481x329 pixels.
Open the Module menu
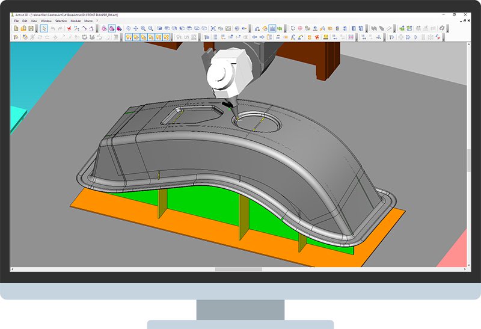(x=76, y=21)
